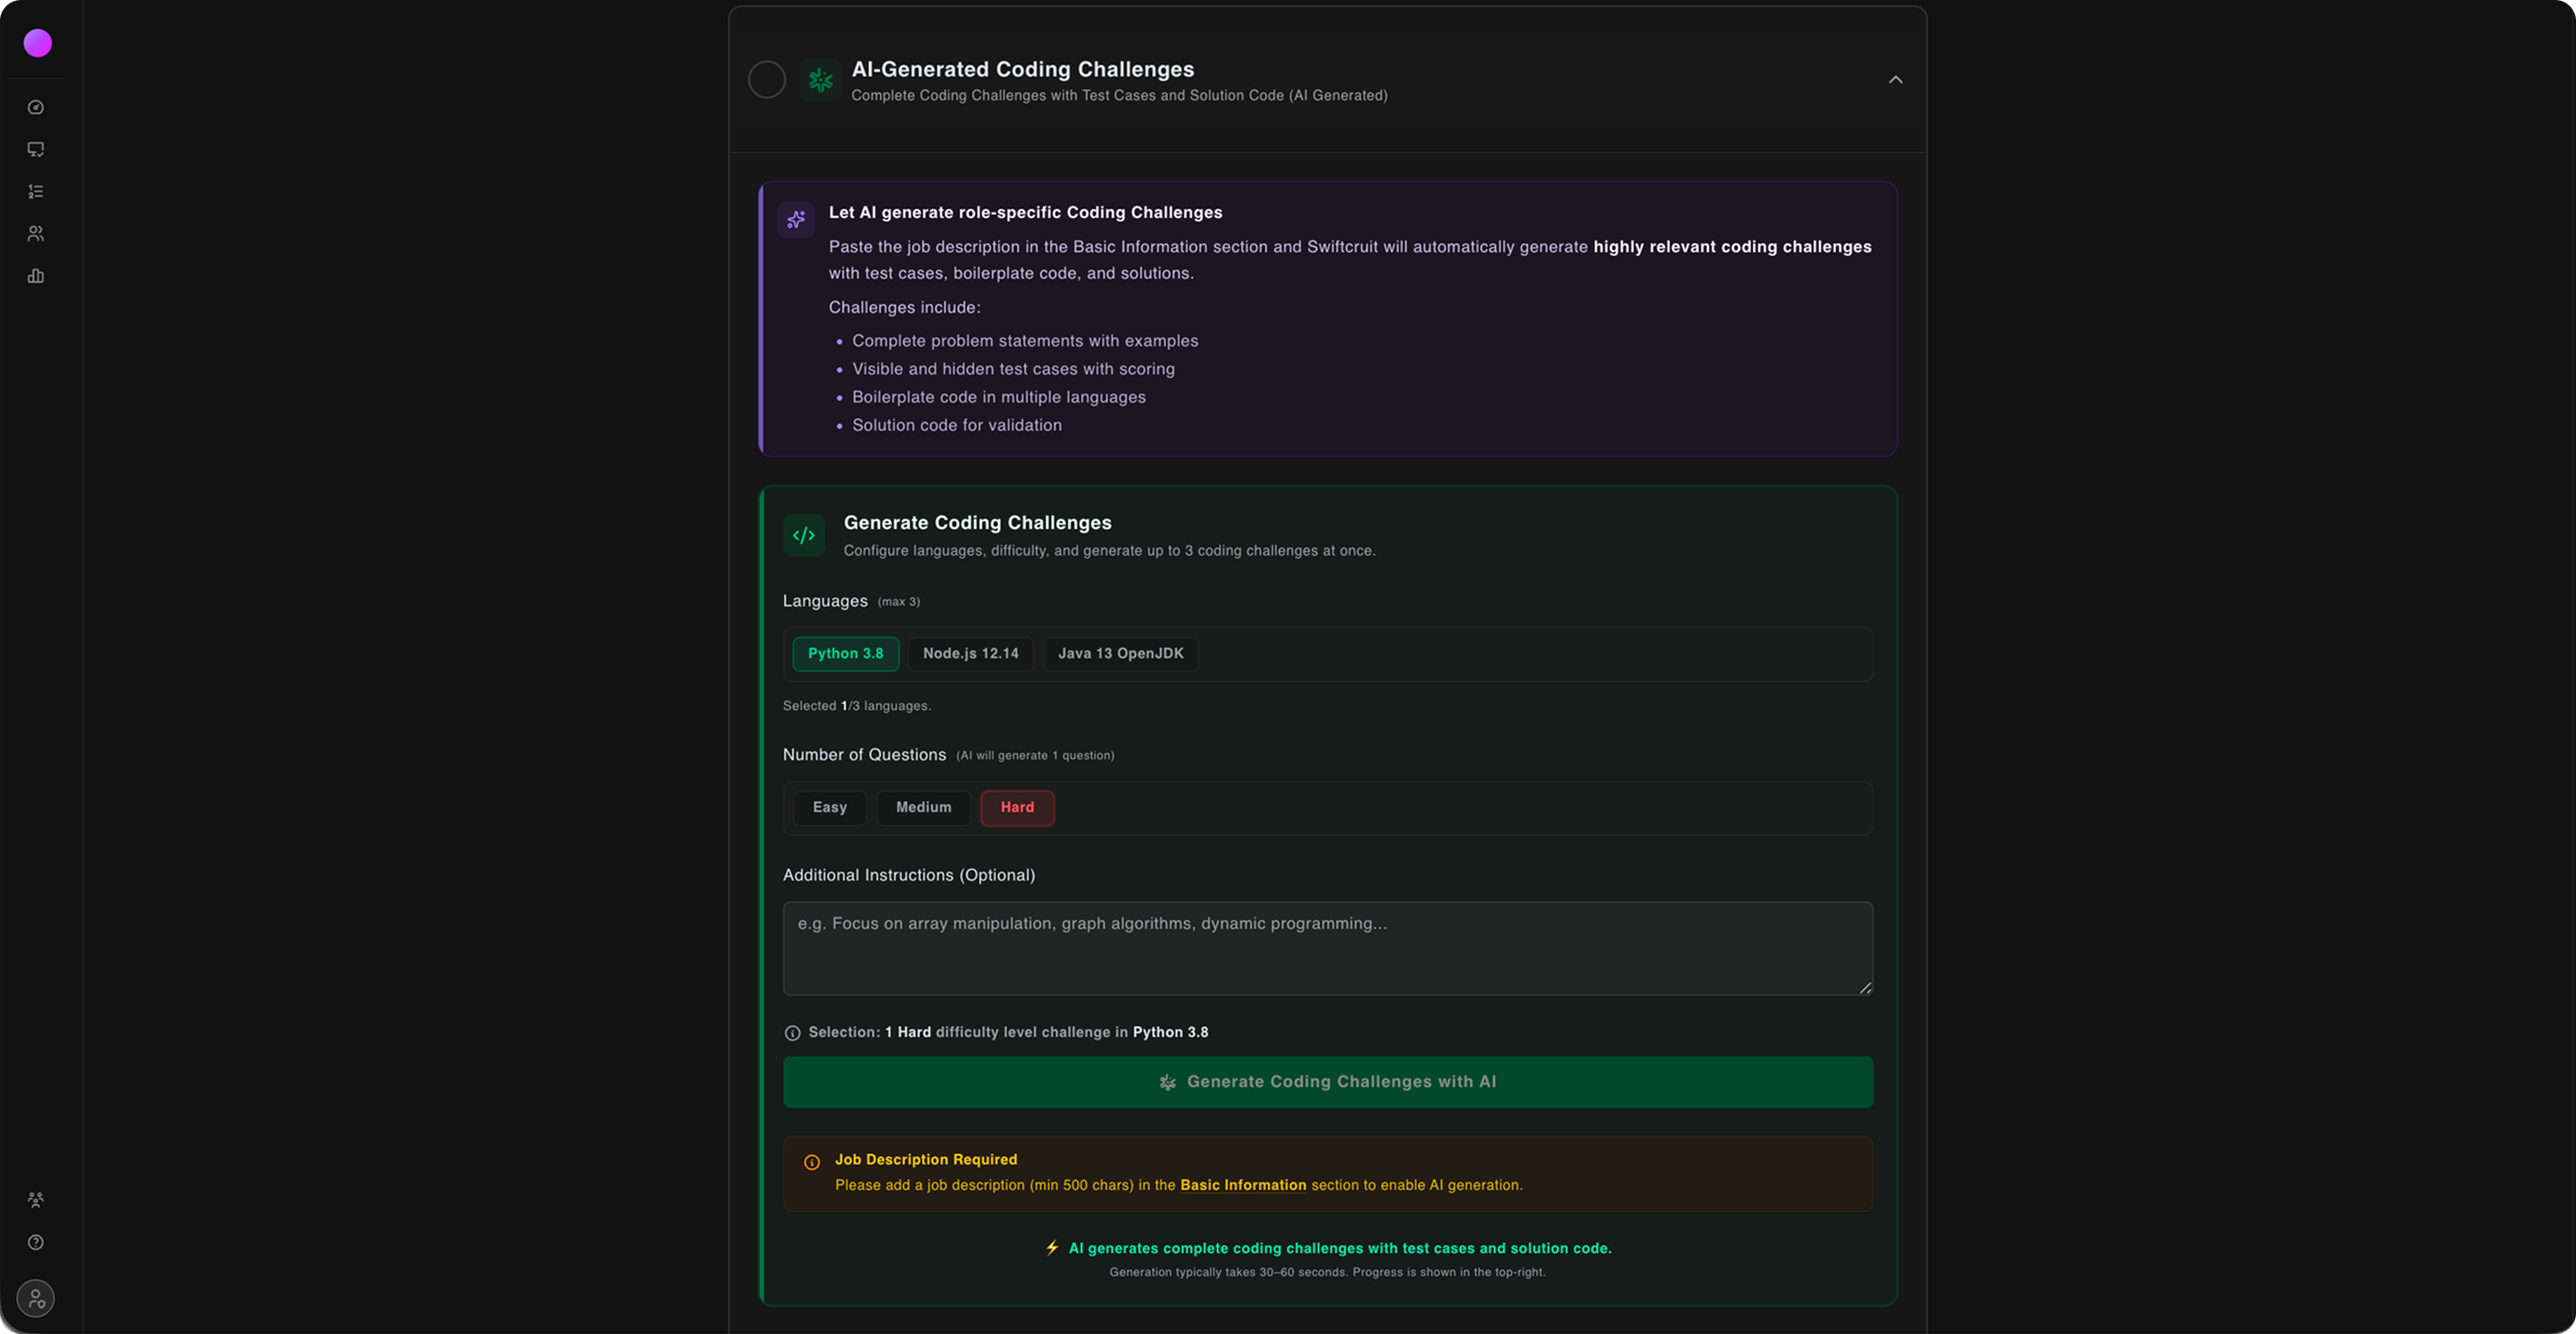Click the purple logo circle in sidebar
This screenshot has width=2576, height=1334.
click(x=37, y=43)
